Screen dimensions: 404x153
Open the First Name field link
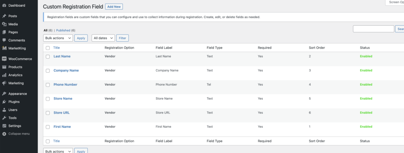click(x=62, y=127)
